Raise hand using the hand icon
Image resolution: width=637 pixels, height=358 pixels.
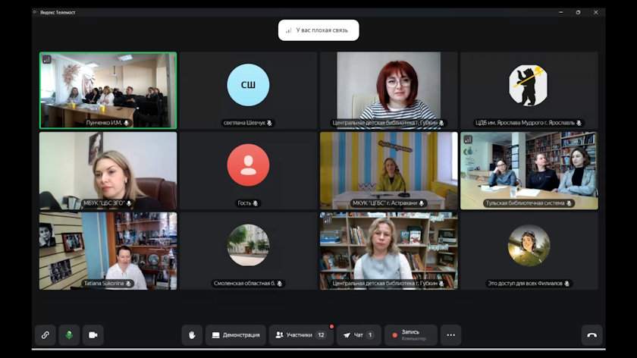(192, 334)
